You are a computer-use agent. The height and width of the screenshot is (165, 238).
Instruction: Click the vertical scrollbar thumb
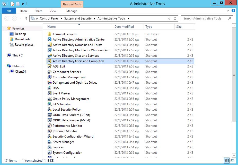pyautogui.click(x=234, y=75)
